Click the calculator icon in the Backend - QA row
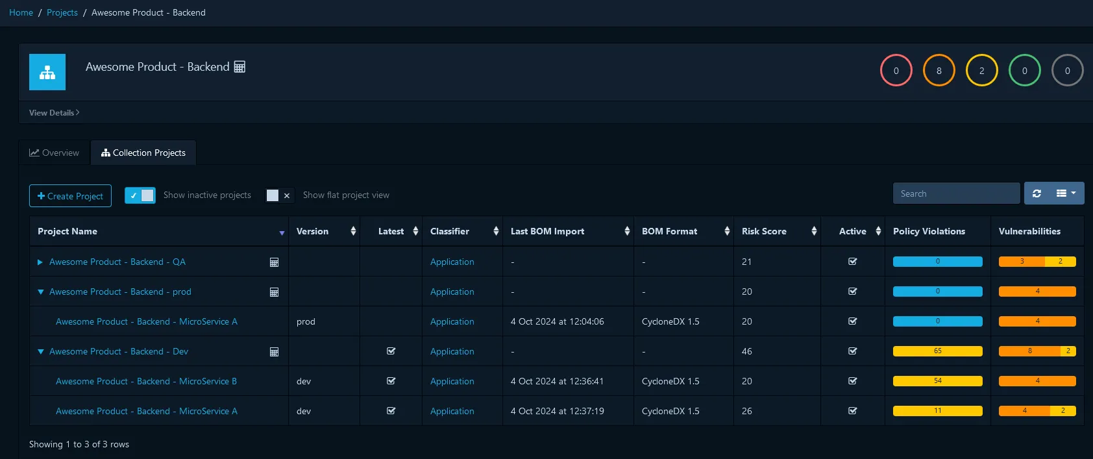Image resolution: width=1093 pixels, height=459 pixels. [x=274, y=262]
